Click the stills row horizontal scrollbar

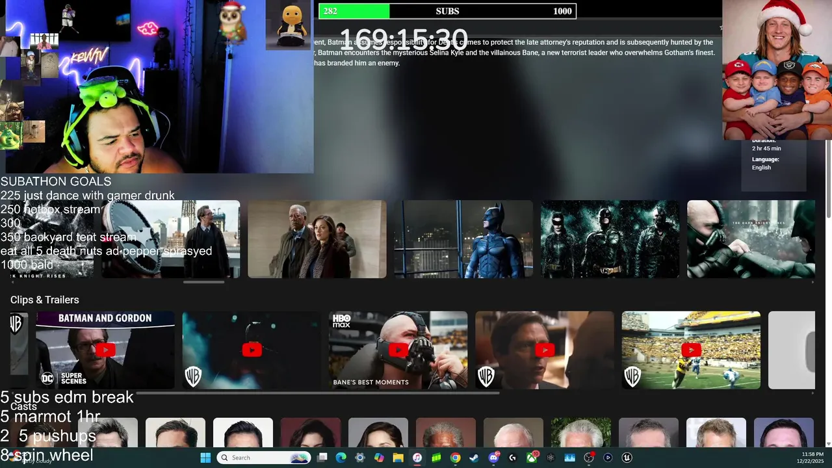tap(204, 282)
